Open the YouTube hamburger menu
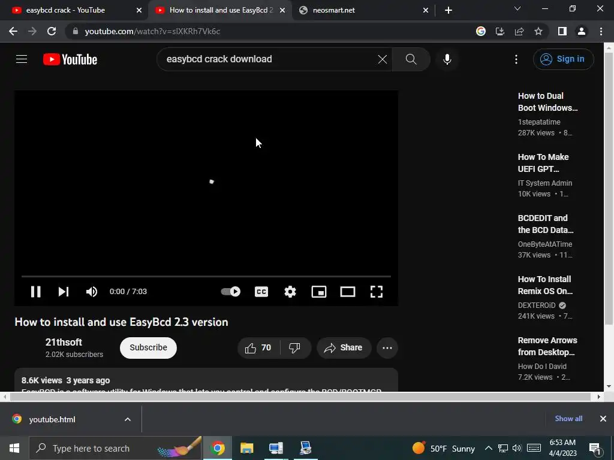 [22, 59]
